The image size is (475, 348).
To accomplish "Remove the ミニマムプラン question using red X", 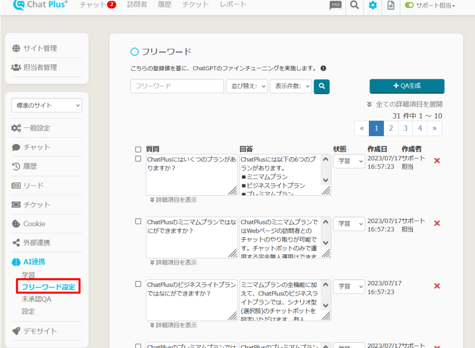I will pyautogui.click(x=437, y=223).
